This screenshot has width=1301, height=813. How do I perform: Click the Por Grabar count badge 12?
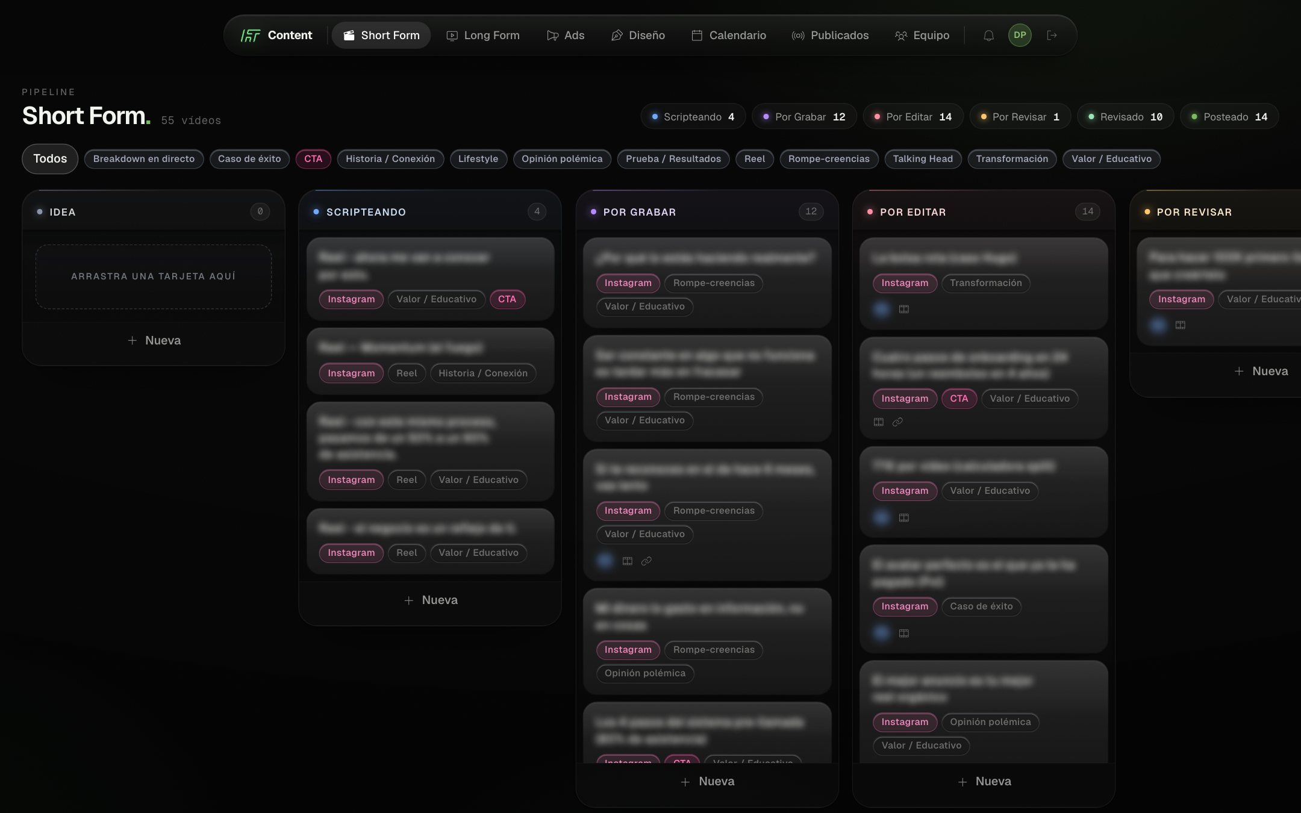point(811,211)
